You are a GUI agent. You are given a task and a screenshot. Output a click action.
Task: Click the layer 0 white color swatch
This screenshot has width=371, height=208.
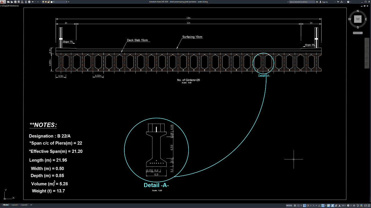point(52,2)
